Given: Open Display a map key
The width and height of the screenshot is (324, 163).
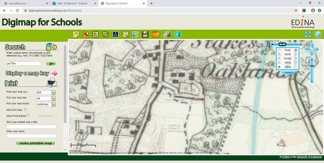Looking at the screenshot, I should pyautogui.click(x=27, y=73).
